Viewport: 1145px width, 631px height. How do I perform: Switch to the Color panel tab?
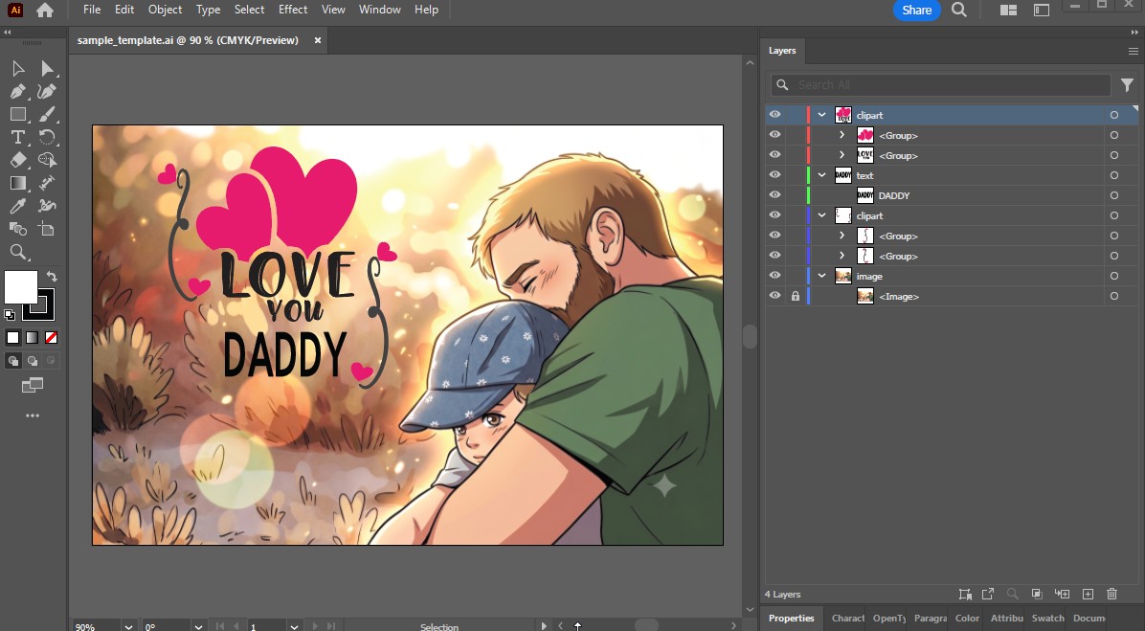click(968, 618)
